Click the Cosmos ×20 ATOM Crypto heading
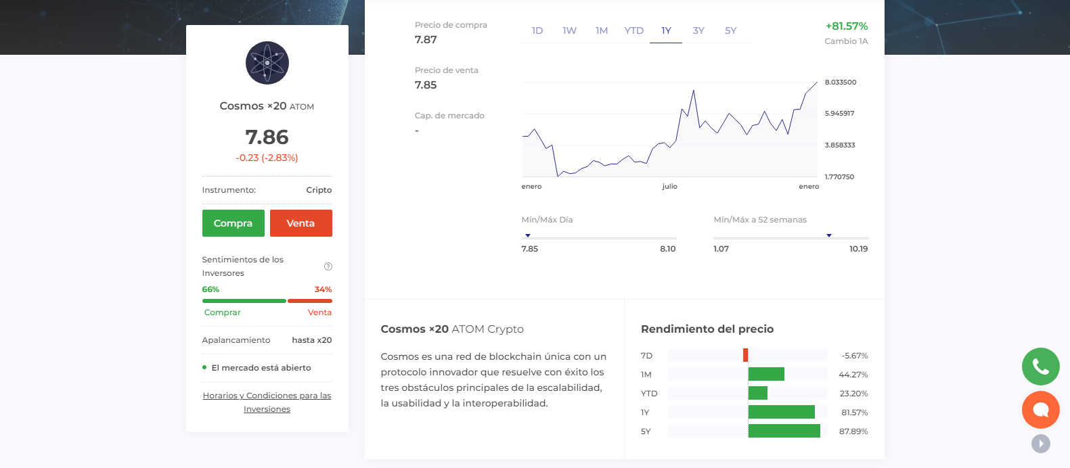 pyautogui.click(x=452, y=329)
